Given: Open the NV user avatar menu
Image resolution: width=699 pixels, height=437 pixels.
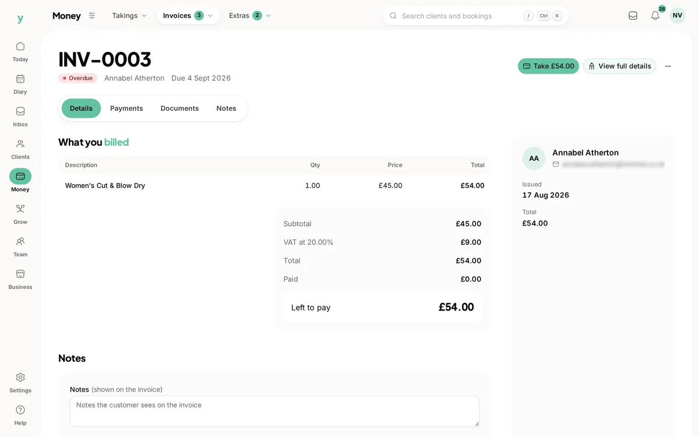Looking at the screenshot, I should tap(677, 16).
